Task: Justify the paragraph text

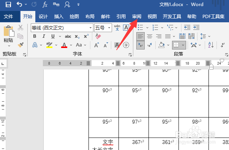Action: (168, 36)
